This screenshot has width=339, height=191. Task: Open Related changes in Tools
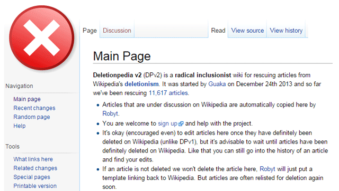(x=35, y=168)
